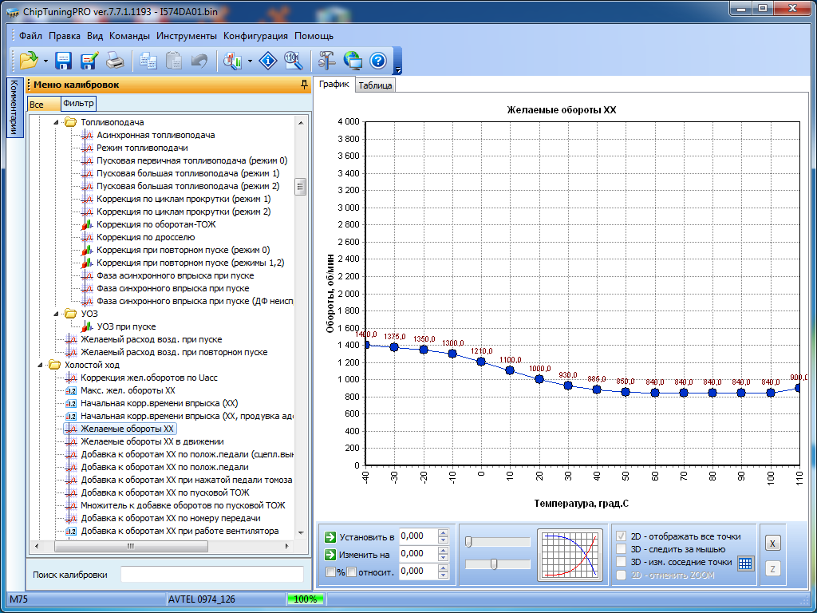Open the Инструменты menu
This screenshot has width=817, height=613.
coord(186,36)
